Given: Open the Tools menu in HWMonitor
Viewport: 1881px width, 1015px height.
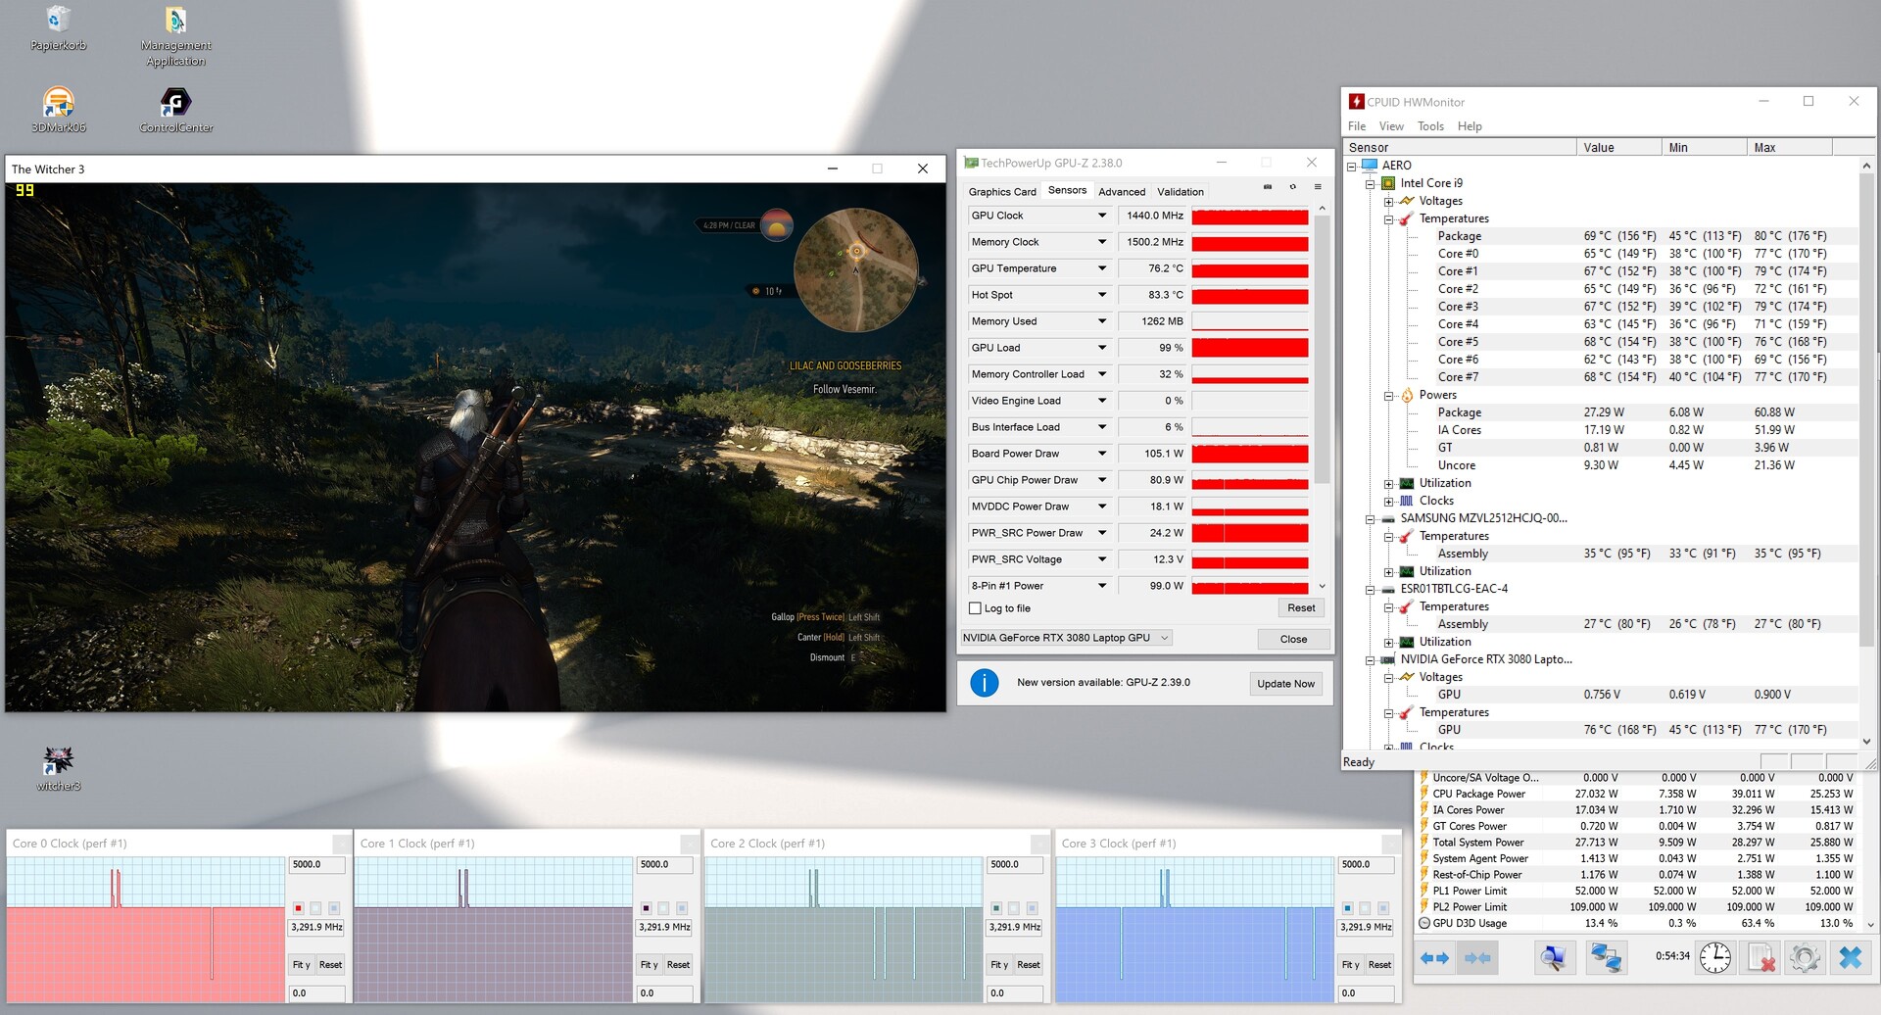Looking at the screenshot, I should [1430, 126].
